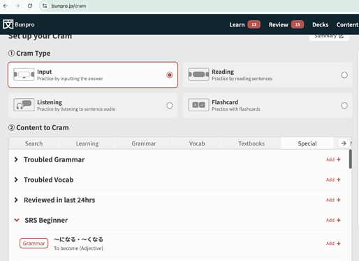The width and height of the screenshot is (359, 261).
Task: Select the Reading radio button
Action: point(344,75)
